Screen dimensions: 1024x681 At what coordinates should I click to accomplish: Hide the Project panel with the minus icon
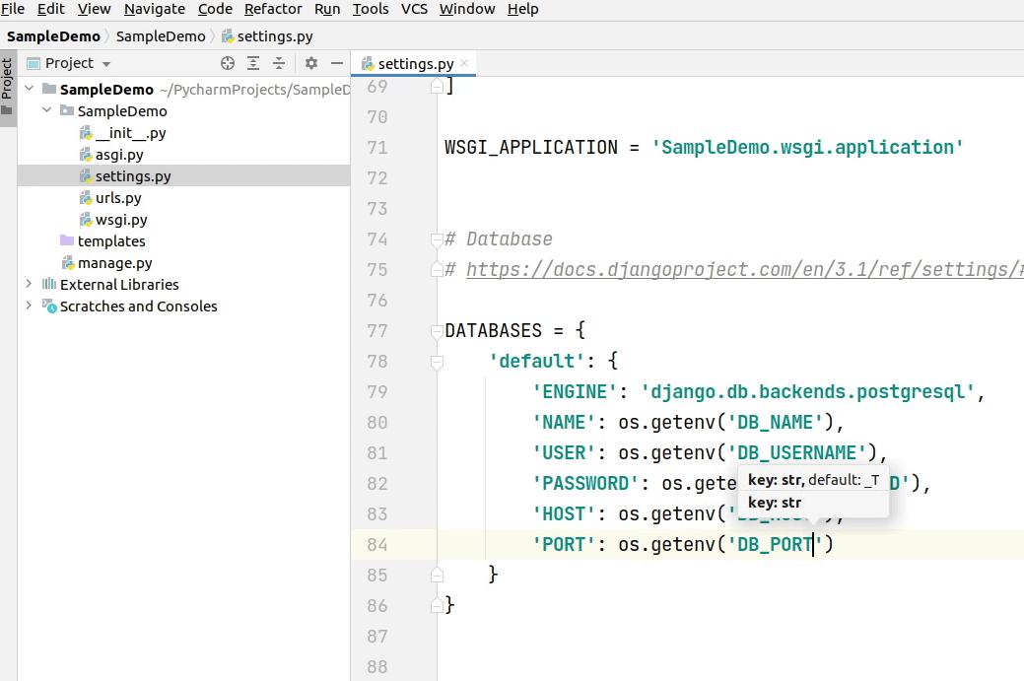click(x=336, y=63)
